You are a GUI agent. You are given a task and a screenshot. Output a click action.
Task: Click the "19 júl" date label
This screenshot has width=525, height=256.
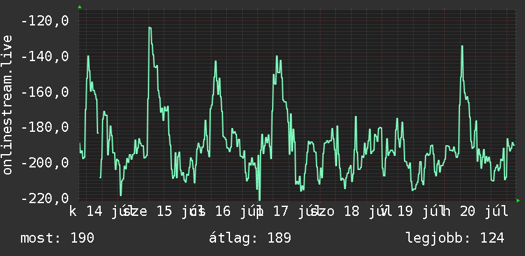coord(418,212)
